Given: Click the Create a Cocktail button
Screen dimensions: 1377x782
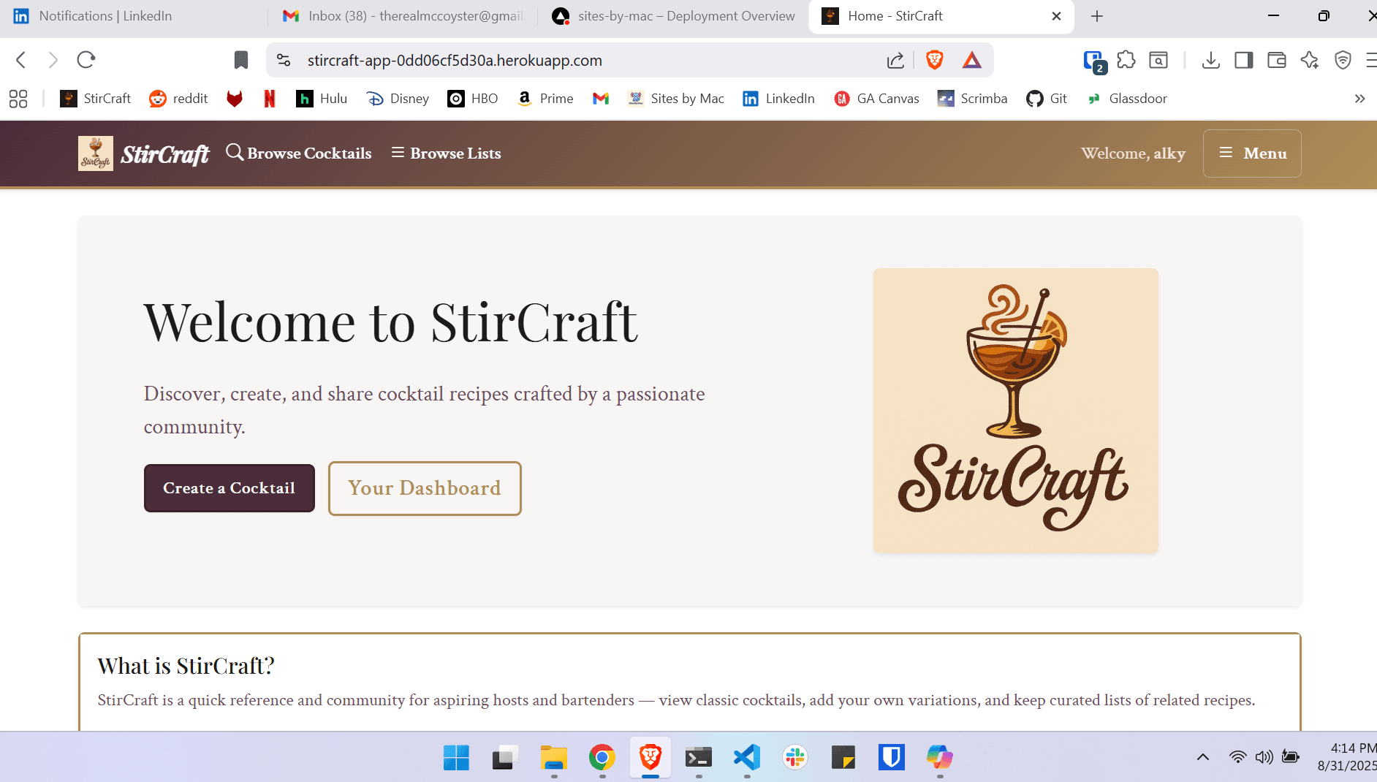Looking at the screenshot, I should (x=229, y=488).
